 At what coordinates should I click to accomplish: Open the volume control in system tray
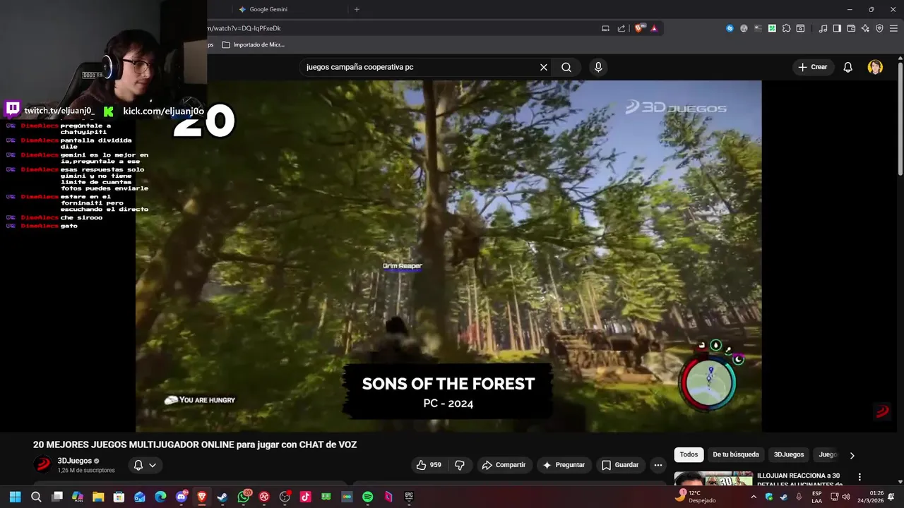(x=845, y=497)
